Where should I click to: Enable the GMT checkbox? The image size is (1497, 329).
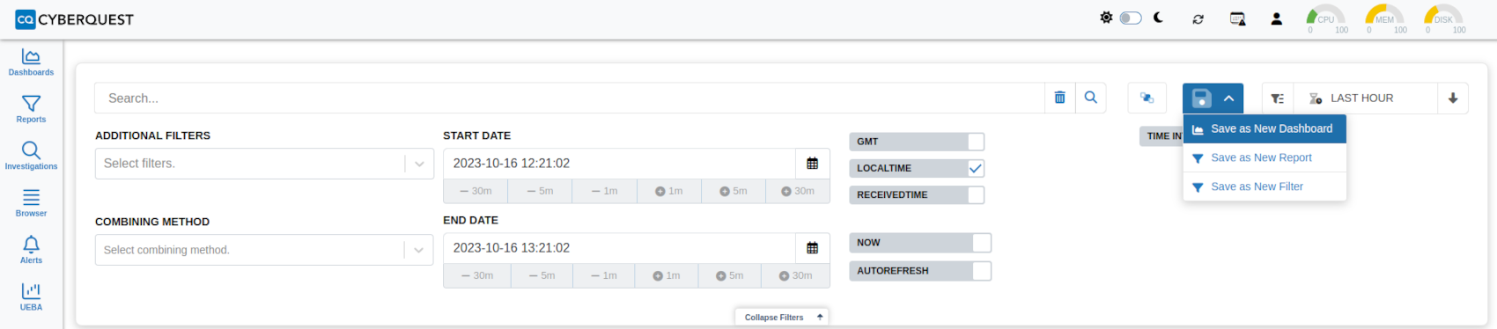point(976,142)
